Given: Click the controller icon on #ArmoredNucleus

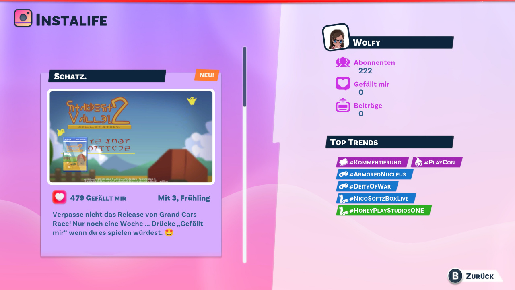Looking at the screenshot, I should click(x=343, y=174).
